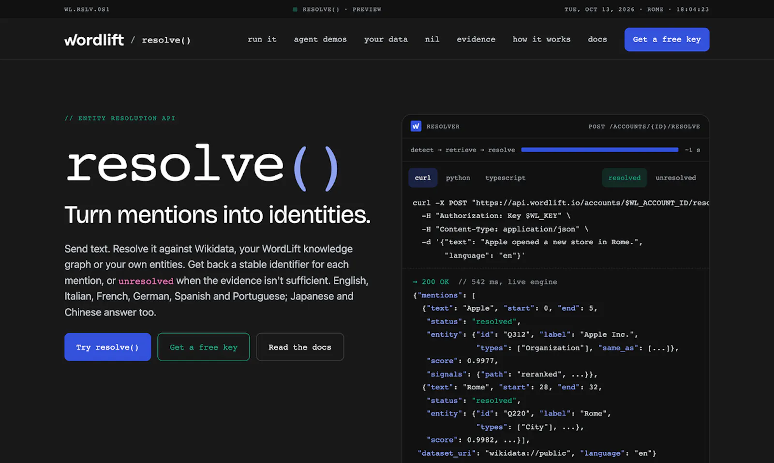This screenshot has width=774, height=463.
Task: Click the 'WL.RSLV.0S1' top bar text
Action: tap(87, 9)
